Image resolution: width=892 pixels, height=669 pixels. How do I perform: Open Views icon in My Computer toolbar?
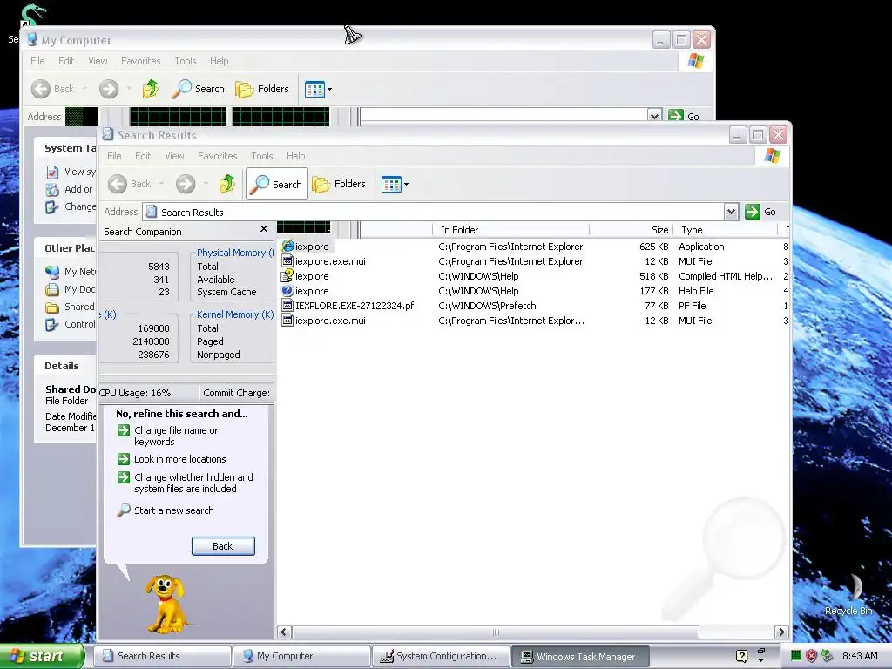tap(314, 90)
